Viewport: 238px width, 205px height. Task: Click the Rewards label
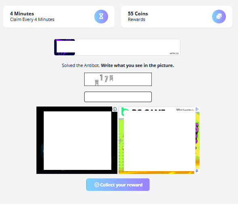click(x=136, y=19)
